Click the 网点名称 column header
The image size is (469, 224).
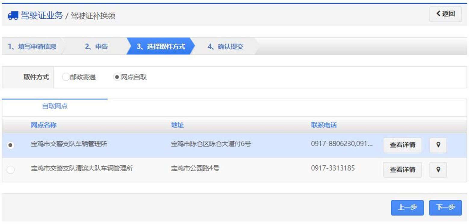click(44, 125)
